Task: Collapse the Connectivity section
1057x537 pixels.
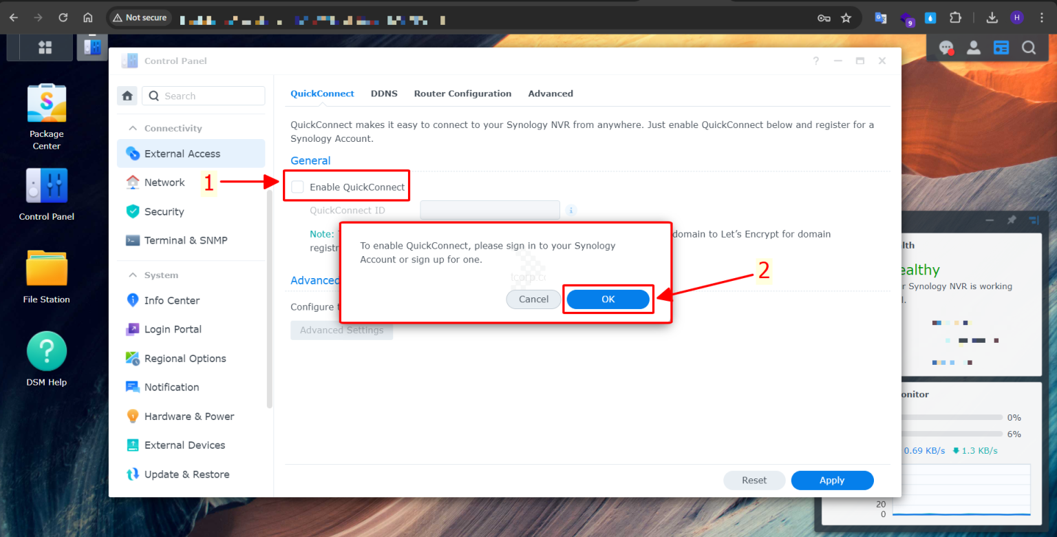Action: (134, 127)
